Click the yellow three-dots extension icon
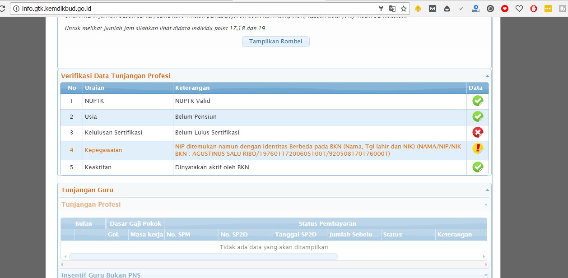The height and width of the screenshot is (278, 568). click(x=548, y=8)
